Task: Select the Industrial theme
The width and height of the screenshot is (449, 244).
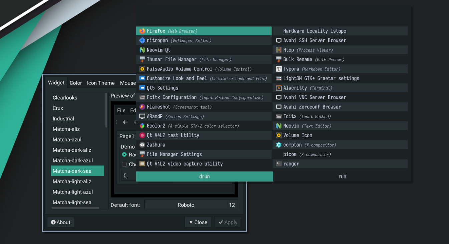Action: [77, 119]
